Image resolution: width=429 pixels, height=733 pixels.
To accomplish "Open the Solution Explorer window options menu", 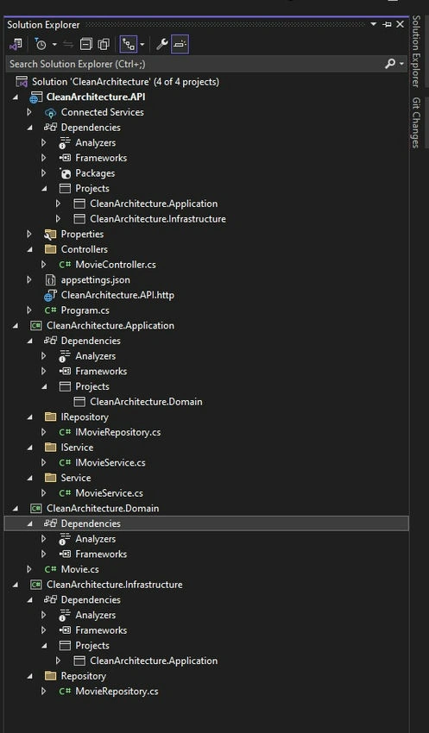I will click(374, 24).
